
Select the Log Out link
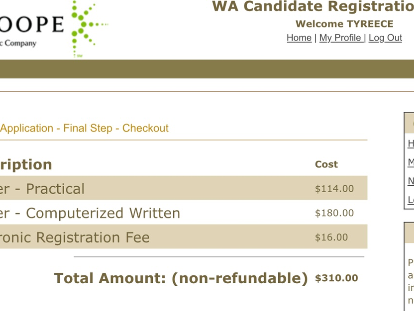pos(385,38)
